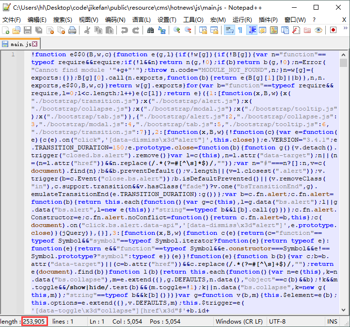
Task: Open the 设置(T) menu
Action: [x=167, y=20]
